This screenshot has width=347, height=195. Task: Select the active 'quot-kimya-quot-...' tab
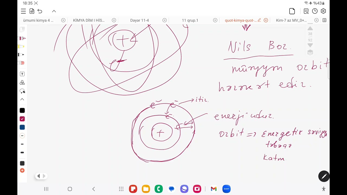coord(241,20)
